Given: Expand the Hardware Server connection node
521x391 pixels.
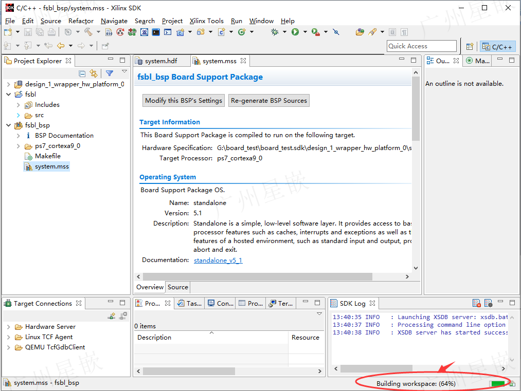Looking at the screenshot, I should [9, 327].
